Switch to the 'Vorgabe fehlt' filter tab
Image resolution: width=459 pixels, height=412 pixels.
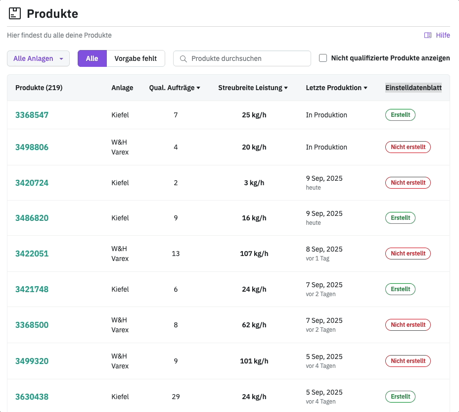pos(136,58)
